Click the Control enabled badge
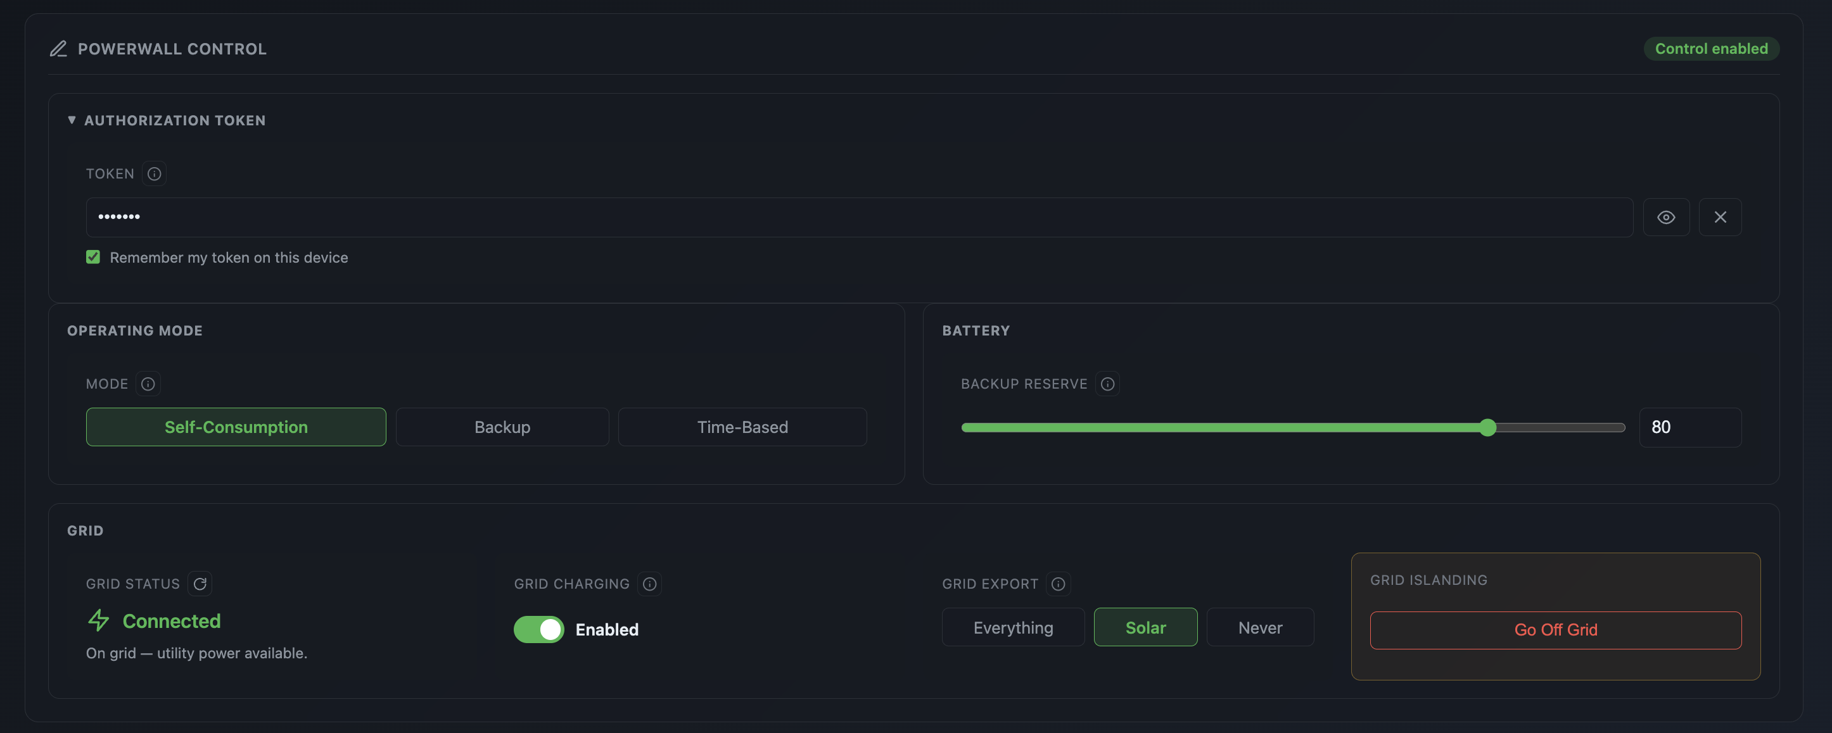Screen dimensions: 1832x733 pyautogui.click(x=1711, y=49)
